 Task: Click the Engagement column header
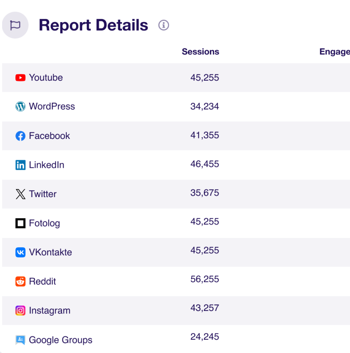[334, 52]
